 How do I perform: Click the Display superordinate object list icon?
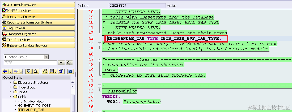[45, 71]
